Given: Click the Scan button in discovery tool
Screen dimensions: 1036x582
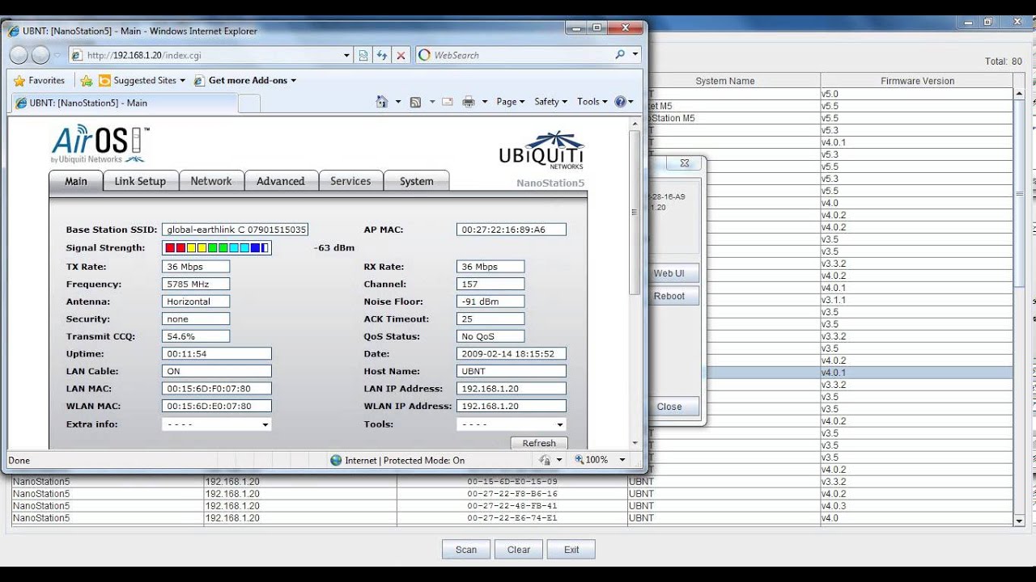Looking at the screenshot, I should click(466, 550).
